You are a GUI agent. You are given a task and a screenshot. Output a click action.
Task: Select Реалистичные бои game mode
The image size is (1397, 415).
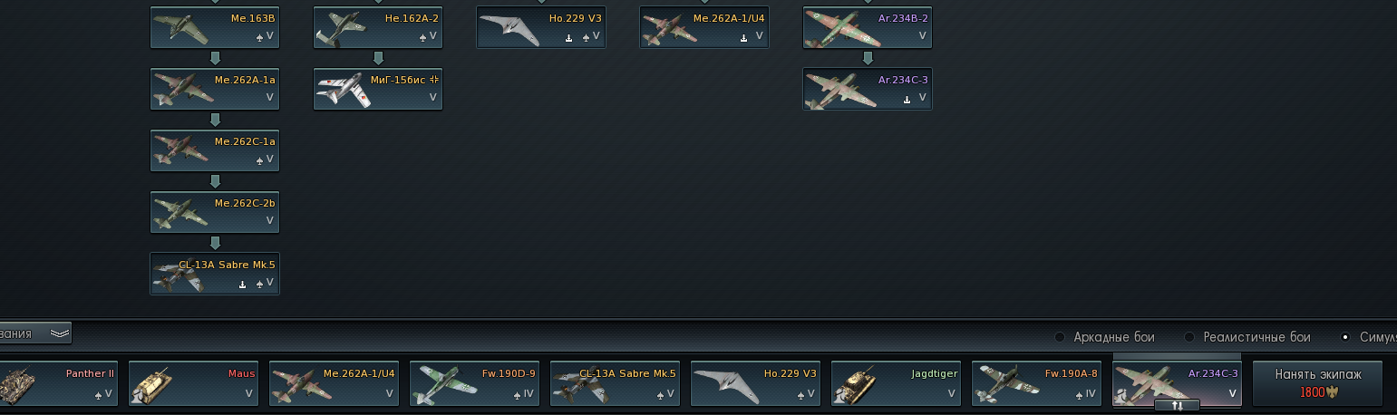(1247, 337)
